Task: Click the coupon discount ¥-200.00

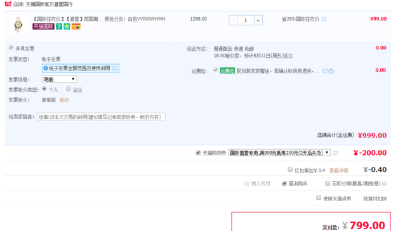Action: pos(370,153)
